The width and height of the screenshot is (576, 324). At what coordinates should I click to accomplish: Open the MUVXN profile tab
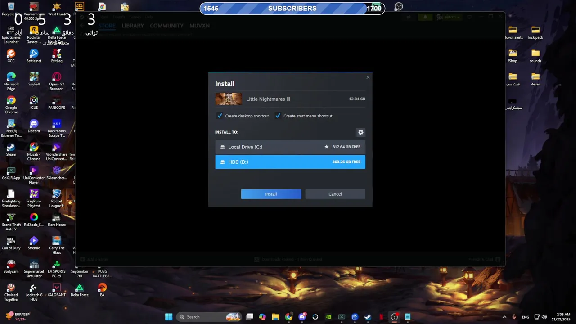coord(199,26)
